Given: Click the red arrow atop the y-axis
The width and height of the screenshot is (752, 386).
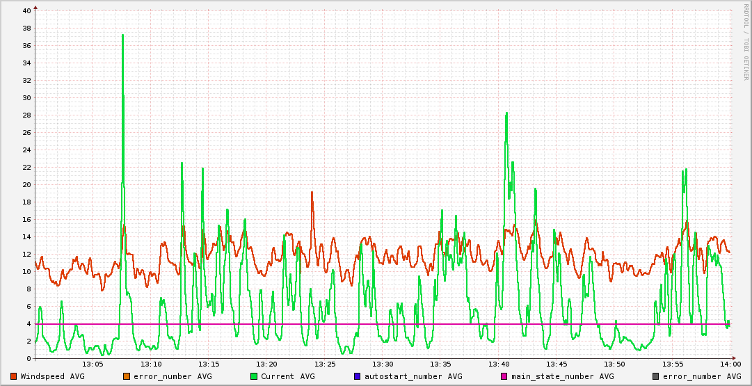Looking at the screenshot, I should tap(35, 7).
